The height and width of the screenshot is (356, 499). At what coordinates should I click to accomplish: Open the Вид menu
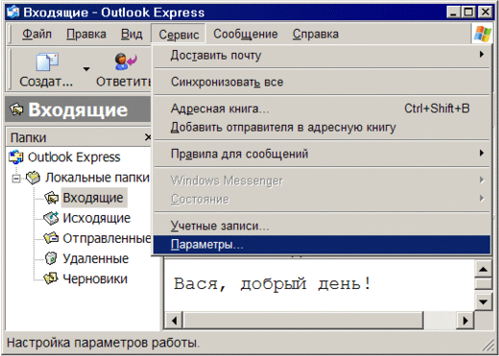pos(131,34)
